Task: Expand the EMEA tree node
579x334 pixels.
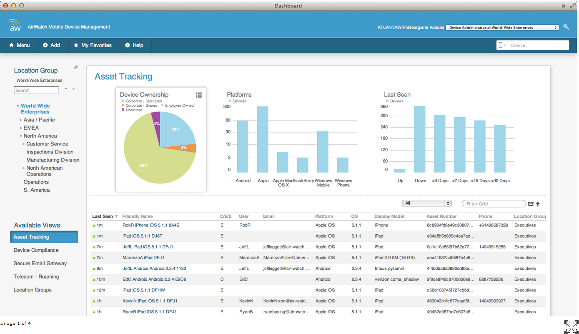Action: (21, 128)
